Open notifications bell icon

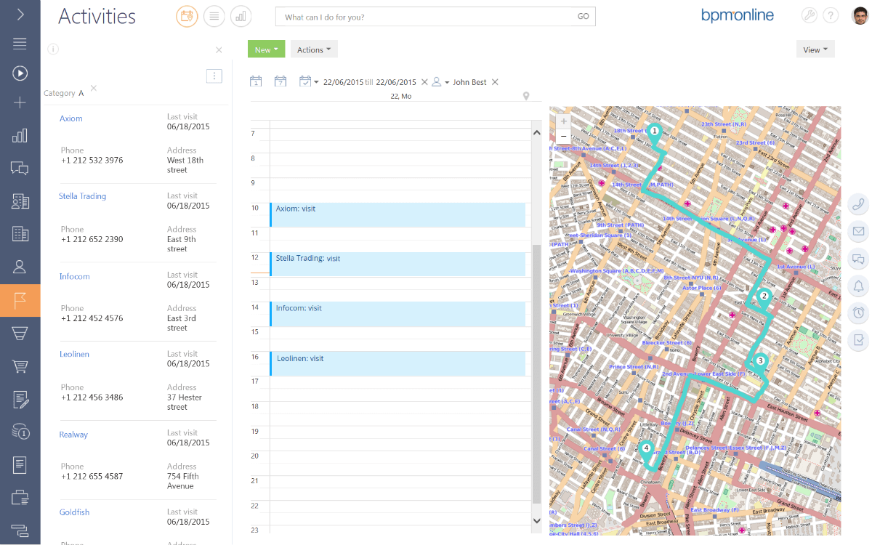click(858, 286)
